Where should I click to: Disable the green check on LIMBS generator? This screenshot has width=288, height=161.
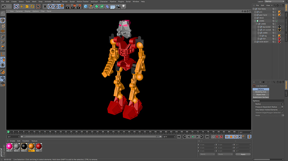point(277,21)
